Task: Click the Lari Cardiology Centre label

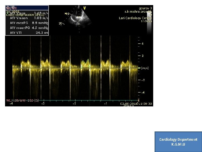Action: pyautogui.click(x=135, y=18)
